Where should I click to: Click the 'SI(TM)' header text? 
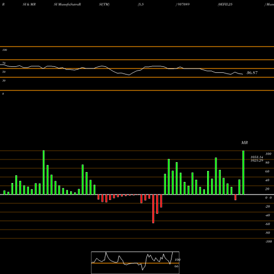[104, 4]
